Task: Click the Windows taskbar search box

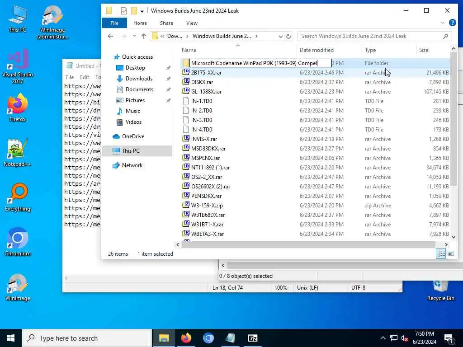Action: click(87, 338)
